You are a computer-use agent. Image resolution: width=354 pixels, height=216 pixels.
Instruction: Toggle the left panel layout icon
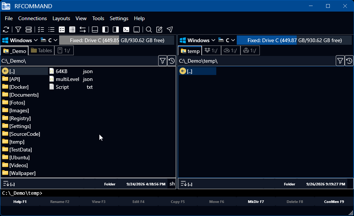pos(105,29)
